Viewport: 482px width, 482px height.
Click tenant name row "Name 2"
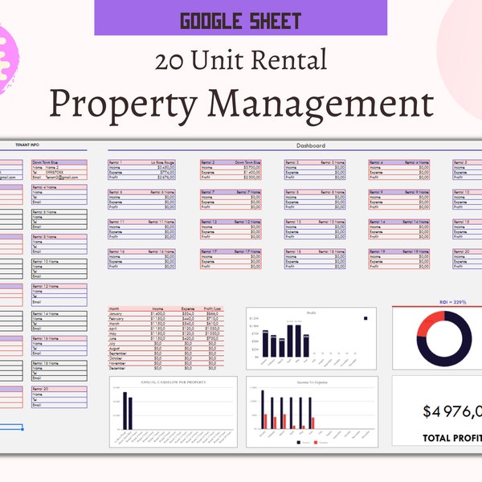pyautogui.click(x=59, y=167)
